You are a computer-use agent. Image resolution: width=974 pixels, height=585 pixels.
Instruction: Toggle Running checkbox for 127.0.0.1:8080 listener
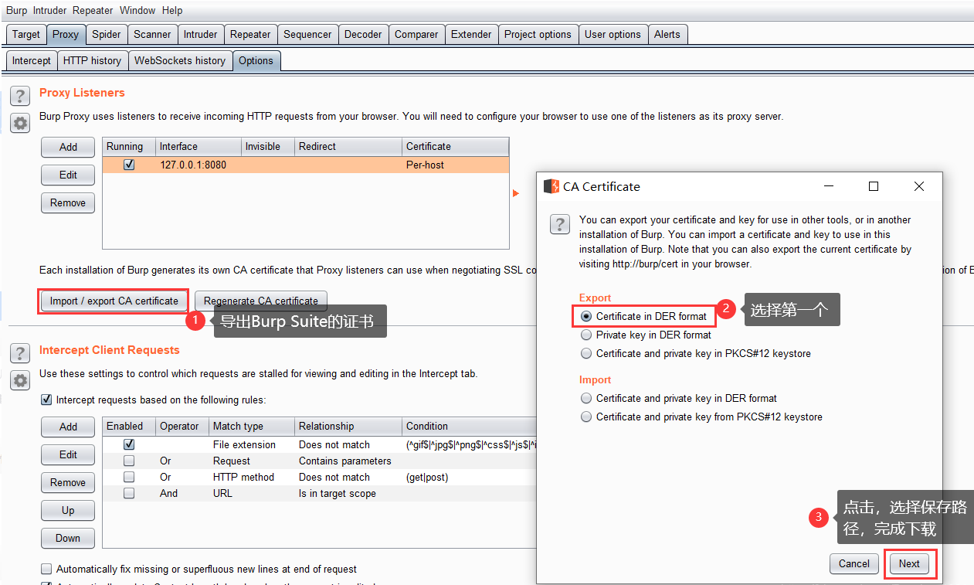coord(129,165)
